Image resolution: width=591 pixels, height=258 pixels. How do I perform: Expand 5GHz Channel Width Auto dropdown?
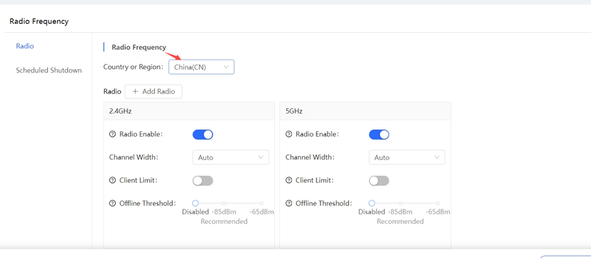(407, 157)
